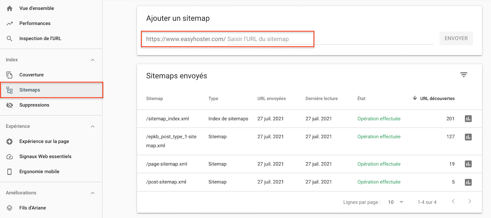Select the Sitemaps sidebar icon
This screenshot has height=218, width=491.
pyautogui.click(x=9, y=90)
